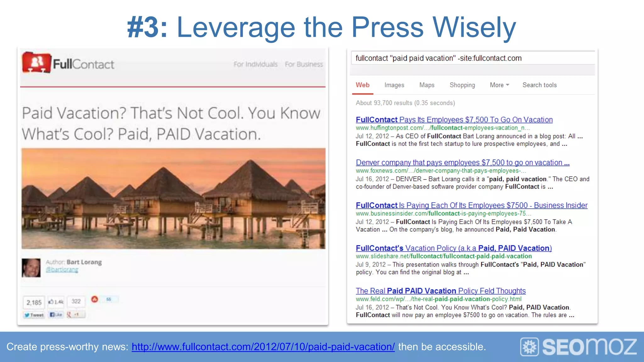Image resolution: width=644 pixels, height=362 pixels.
Task: Open the Business Insider FullContact result
Action: pyautogui.click(x=472, y=205)
